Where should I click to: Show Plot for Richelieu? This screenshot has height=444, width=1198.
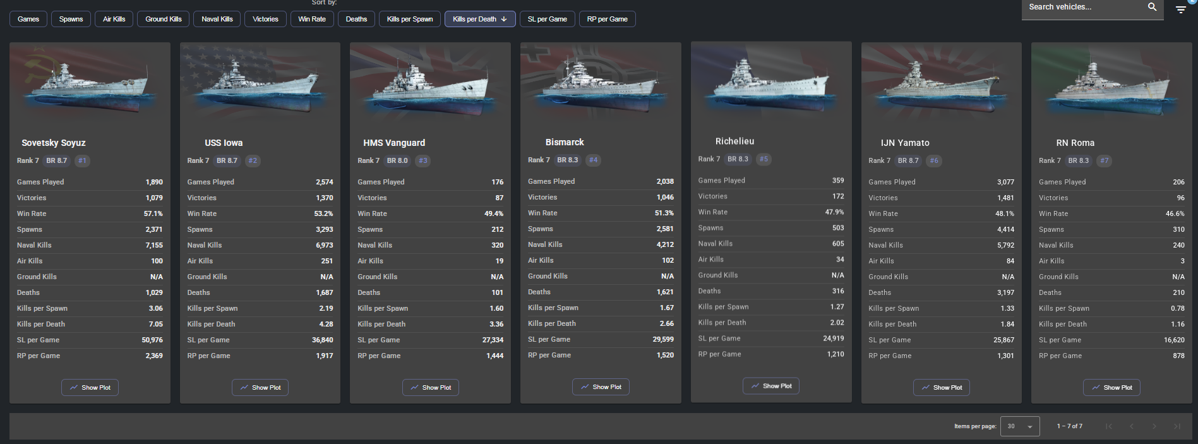pos(771,386)
